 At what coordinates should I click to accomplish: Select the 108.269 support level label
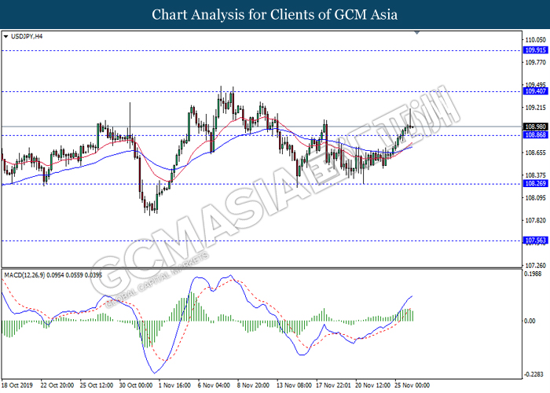535,183
